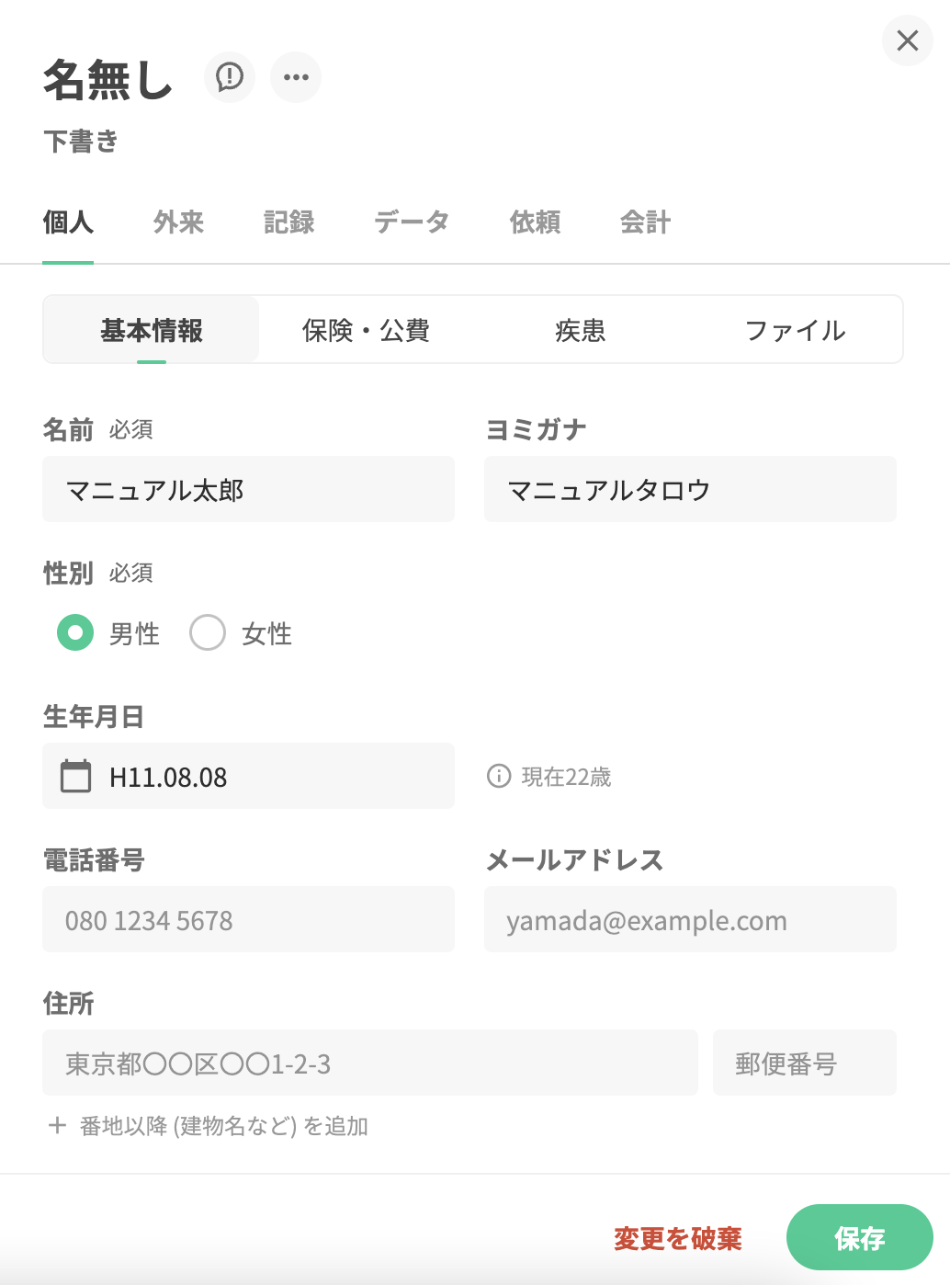Select the 男性 radio button
This screenshot has height=1285, width=950.
(75, 632)
